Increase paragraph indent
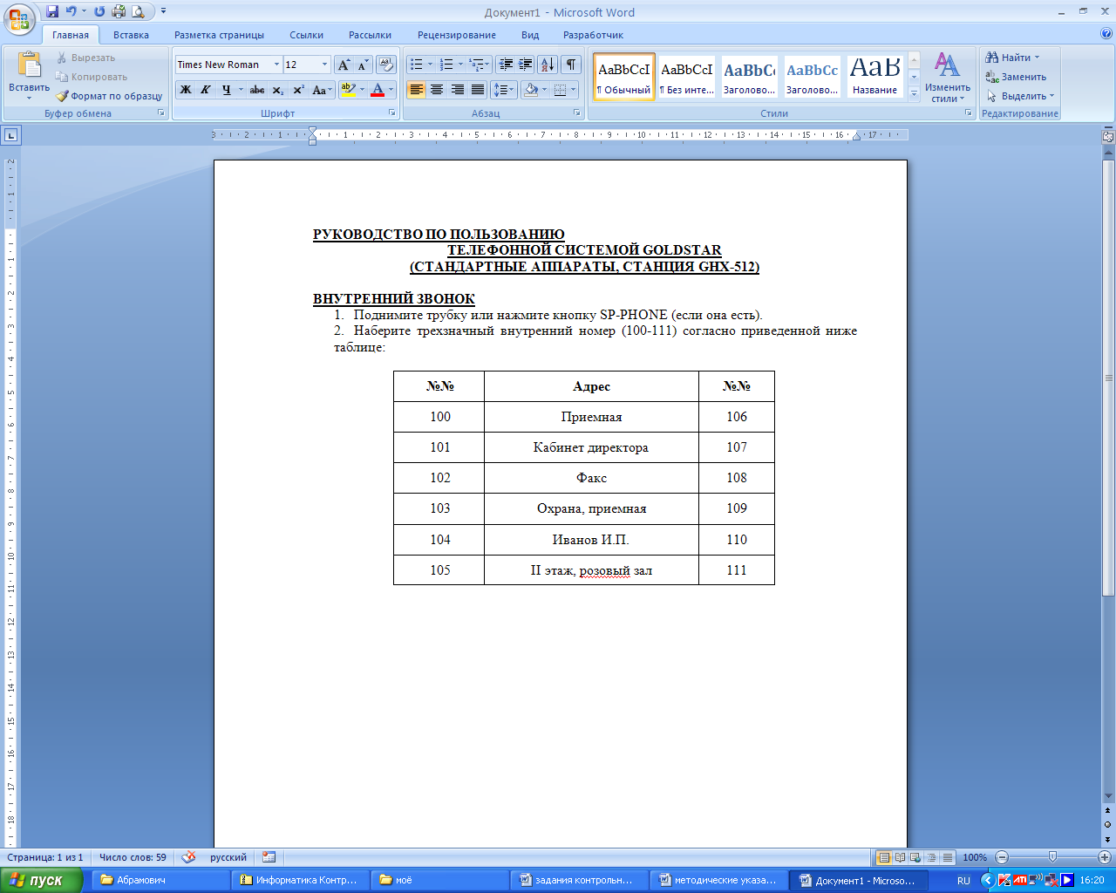 tap(525, 65)
